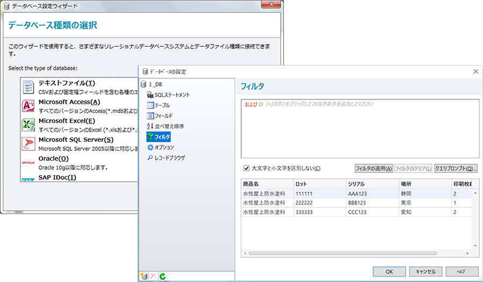The image size is (483, 282).
Task: Click green plus to add filter condition
Action: pyautogui.click(x=261, y=104)
